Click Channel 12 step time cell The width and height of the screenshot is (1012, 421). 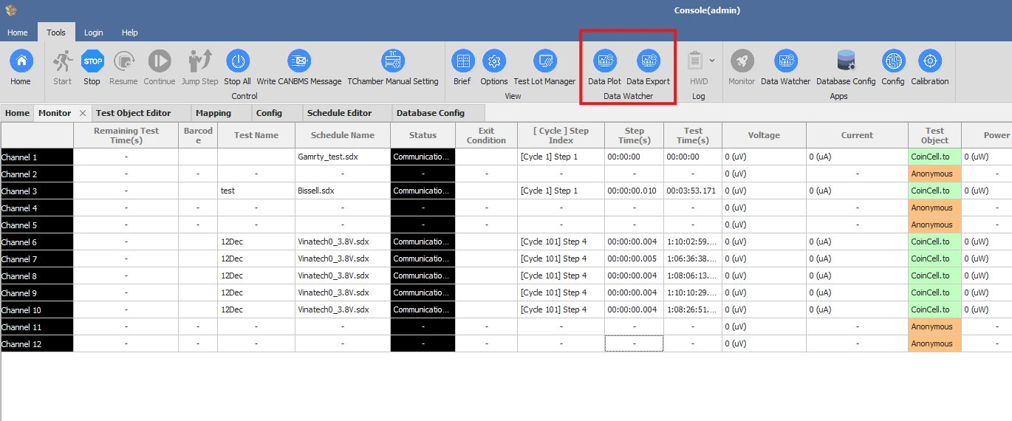[x=634, y=343]
